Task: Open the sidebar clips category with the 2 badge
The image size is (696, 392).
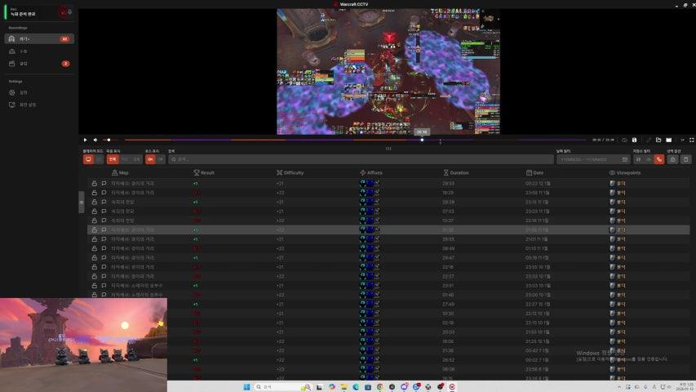Action: [x=39, y=64]
